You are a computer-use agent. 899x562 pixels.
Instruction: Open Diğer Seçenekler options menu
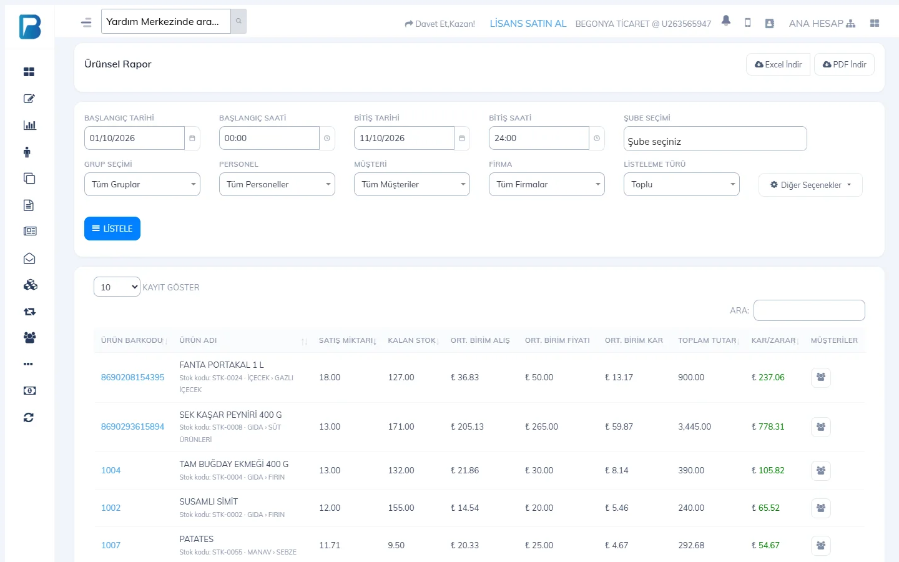[810, 185]
